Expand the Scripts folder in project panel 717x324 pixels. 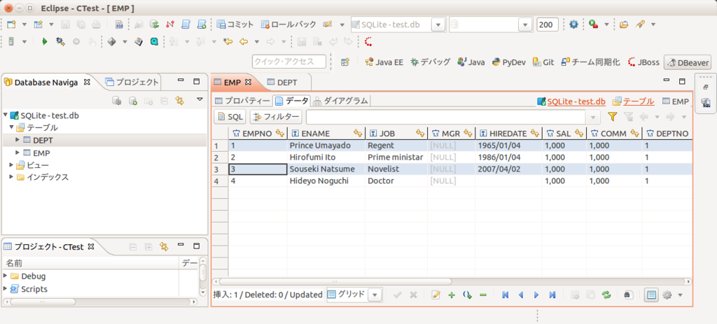click(6, 289)
